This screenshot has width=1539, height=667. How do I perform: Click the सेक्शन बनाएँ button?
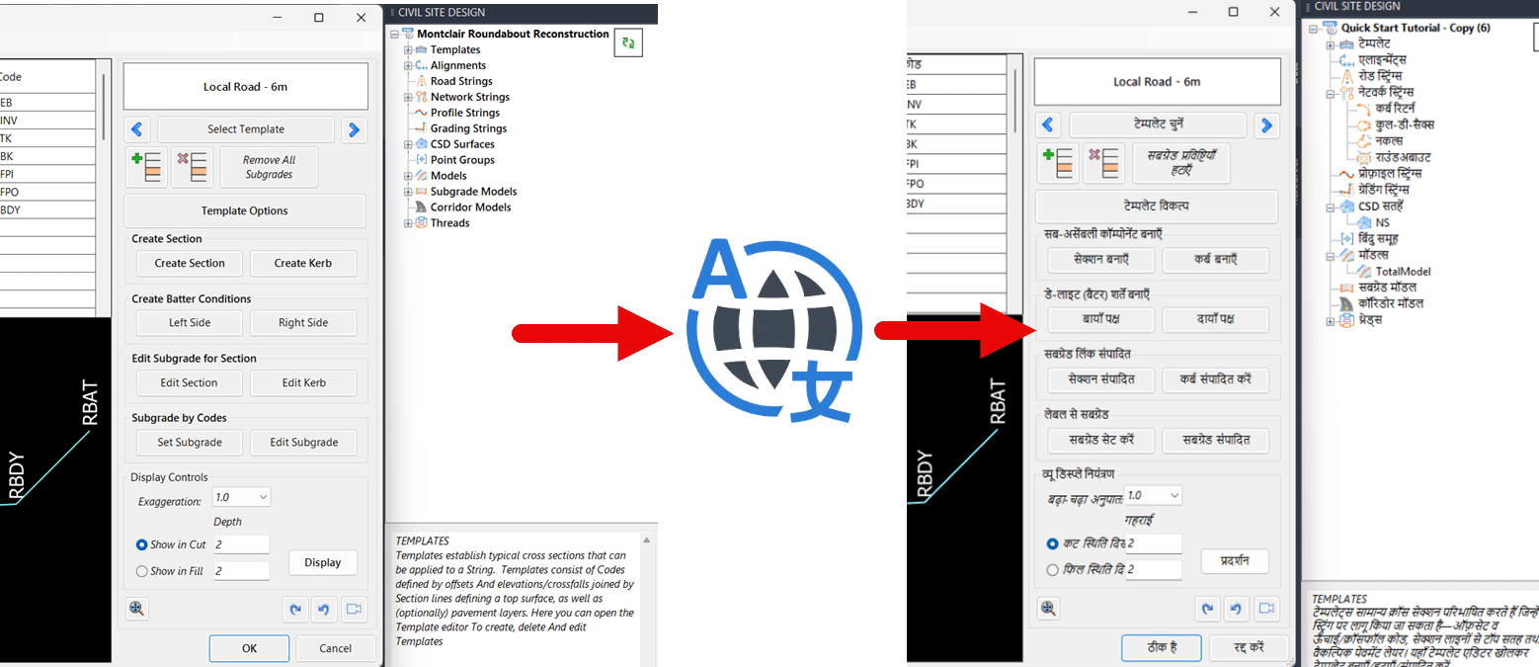tap(1100, 259)
